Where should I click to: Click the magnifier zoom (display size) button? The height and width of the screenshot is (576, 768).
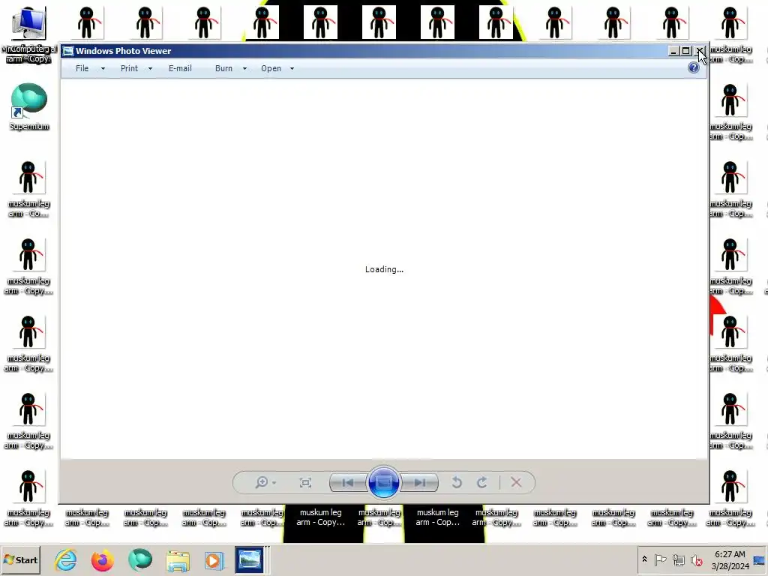[x=262, y=482]
